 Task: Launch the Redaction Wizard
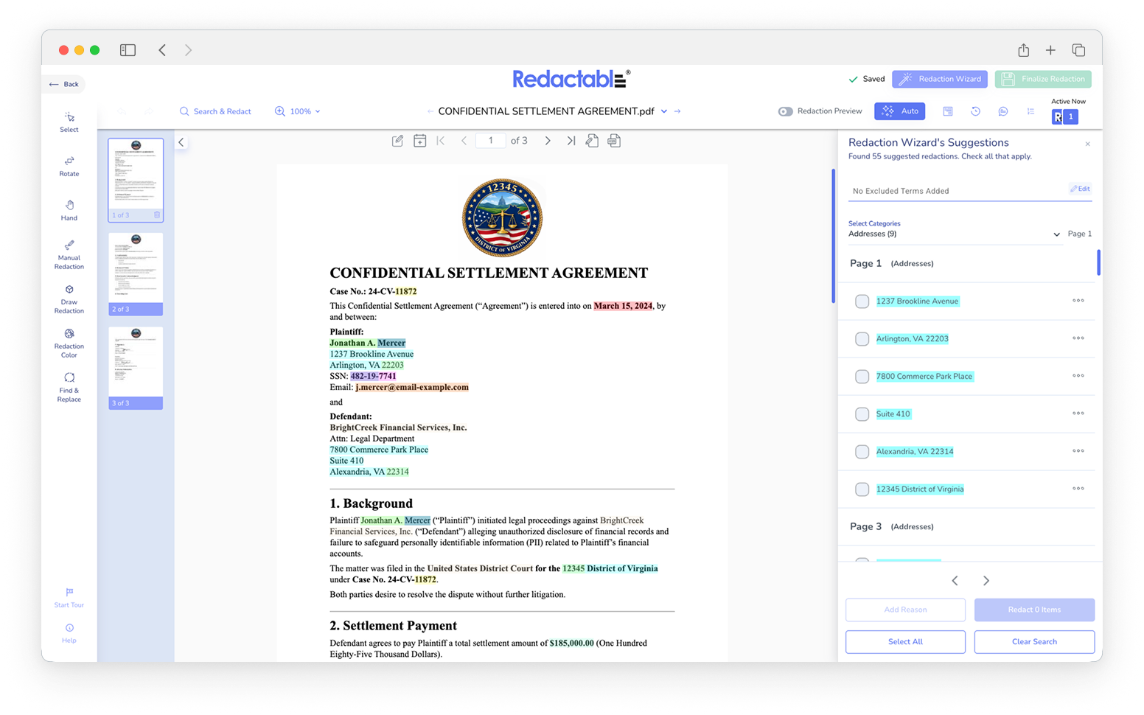click(x=940, y=79)
